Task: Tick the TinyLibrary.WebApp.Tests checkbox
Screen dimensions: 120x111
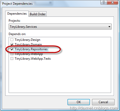Action: 12,59
